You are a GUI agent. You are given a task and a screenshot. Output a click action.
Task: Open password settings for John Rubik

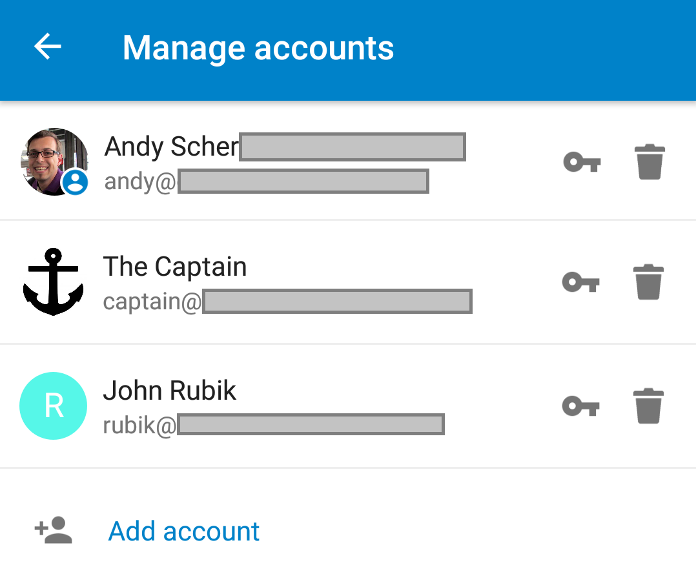[580, 406]
